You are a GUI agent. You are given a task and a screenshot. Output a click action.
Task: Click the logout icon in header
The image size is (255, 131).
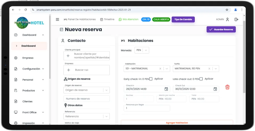(x=236, y=19)
